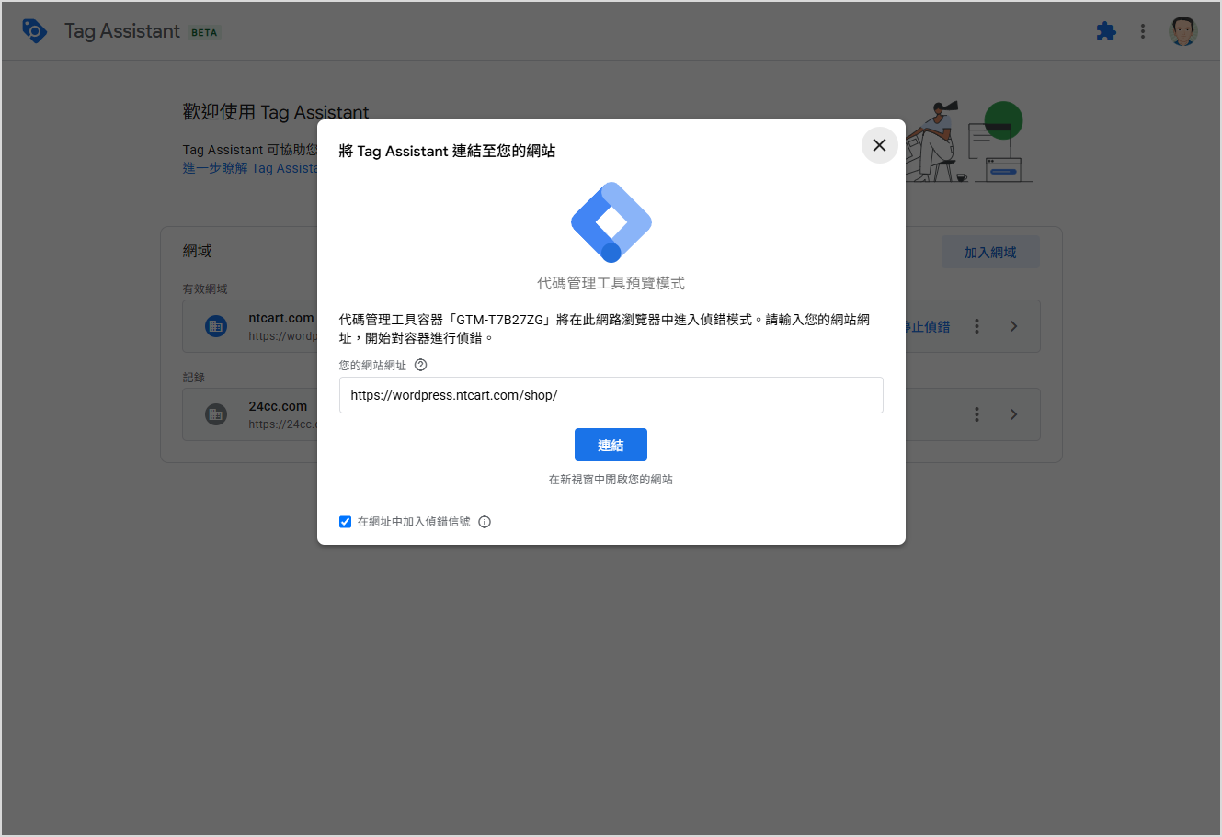This screenshot has width=1222, height=837.
Task: Click the 歡迎使用 Tag Assistant heading
Action: point(276,112)
